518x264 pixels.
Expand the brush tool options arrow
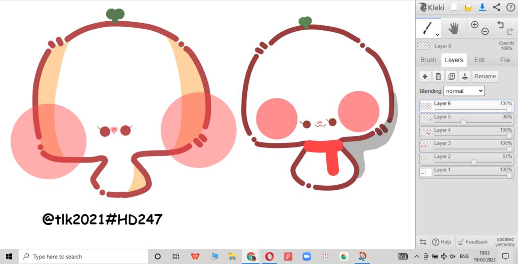click(437, 35)
